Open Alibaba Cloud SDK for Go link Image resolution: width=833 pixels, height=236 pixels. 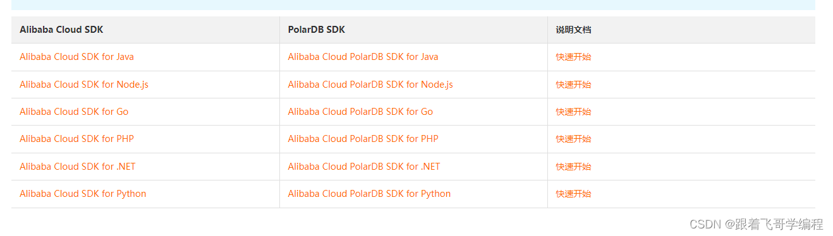pos(74,112)
